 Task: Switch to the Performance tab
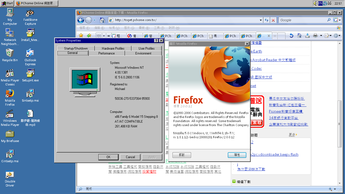(106, 53)
